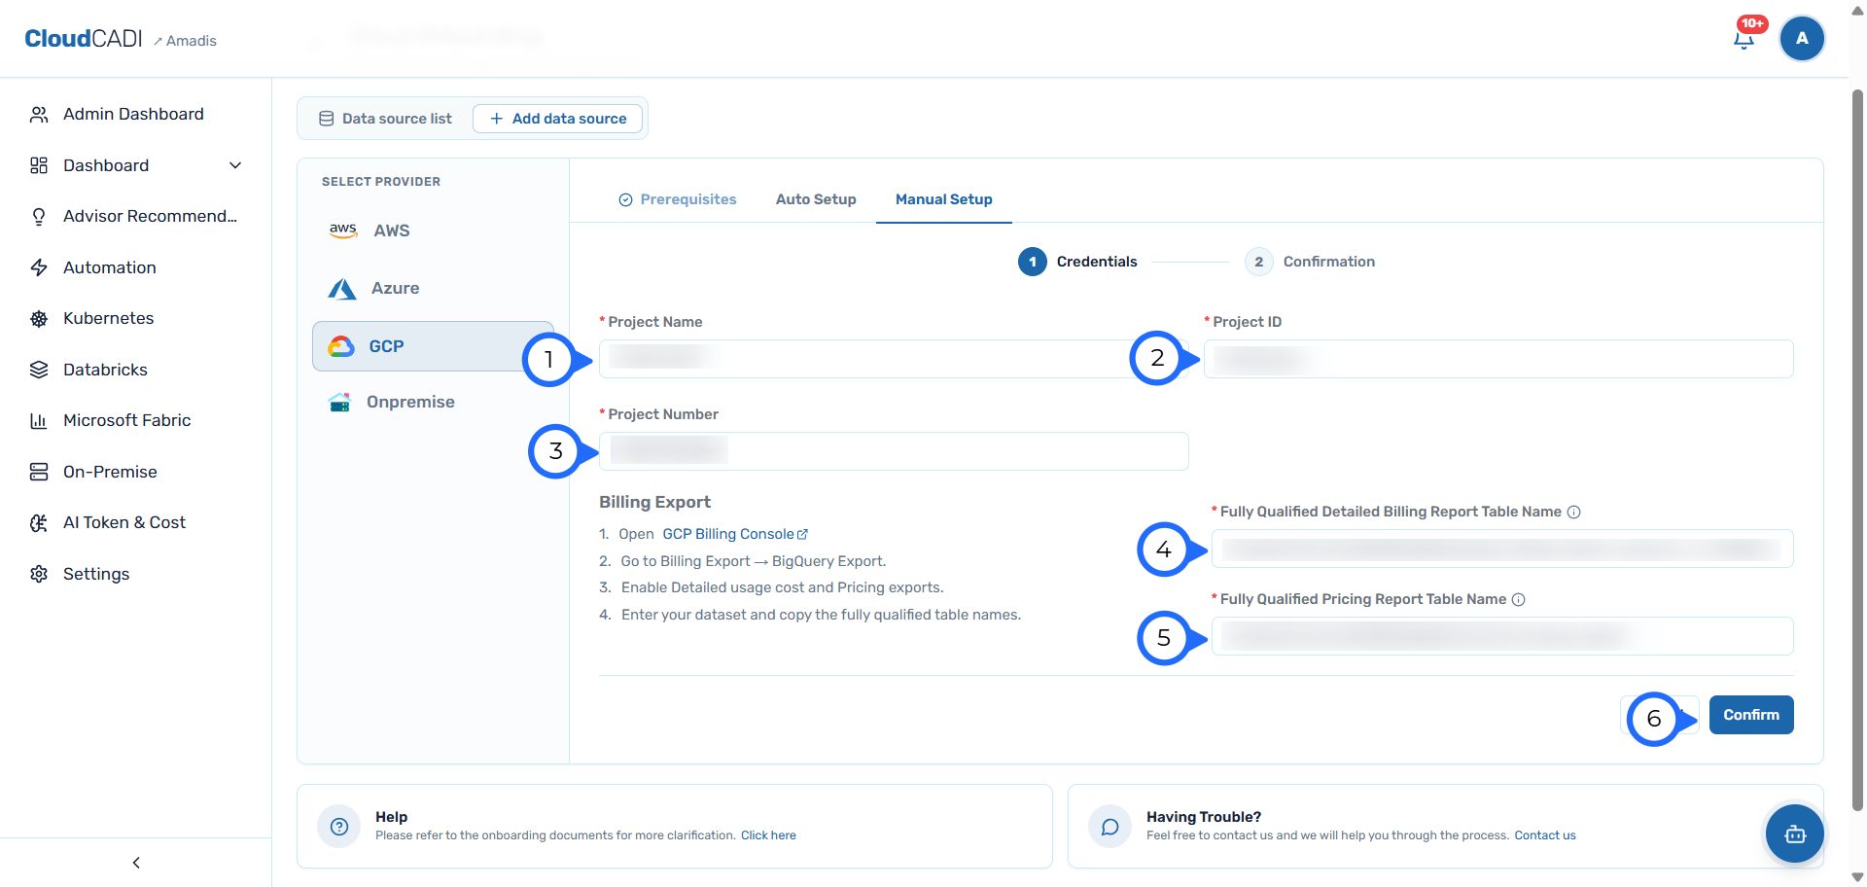Click the Admin Dashboard icon

coord(39,115)
